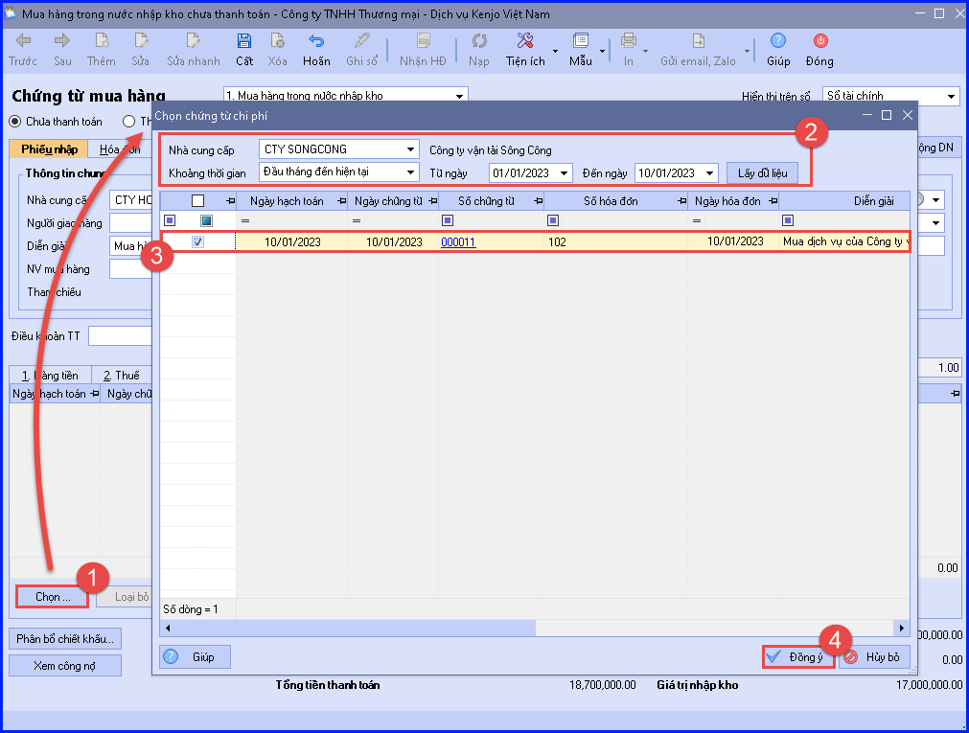
Task: Expand Tiện ích dropdown arrow
Action: [555, 51]
